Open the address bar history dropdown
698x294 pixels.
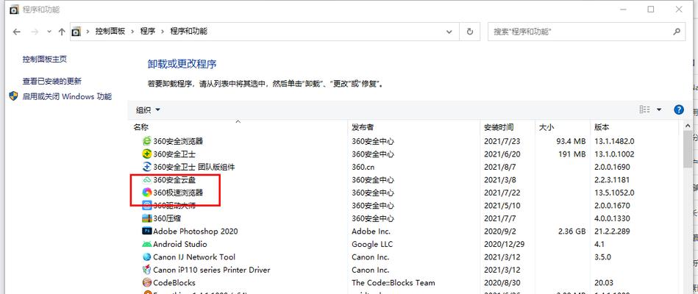click(449, 32)
